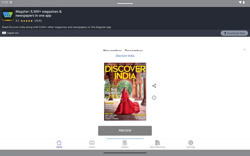Tap the battery status icon
The image size is (250, 156).
(243, 2)
